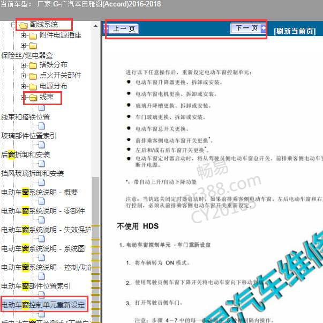Select 电动车窗控制单元重新设定 item
Viewport: 323px width, 323px height.
tap(43, 305)
